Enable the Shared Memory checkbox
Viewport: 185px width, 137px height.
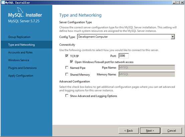point(67,74)
